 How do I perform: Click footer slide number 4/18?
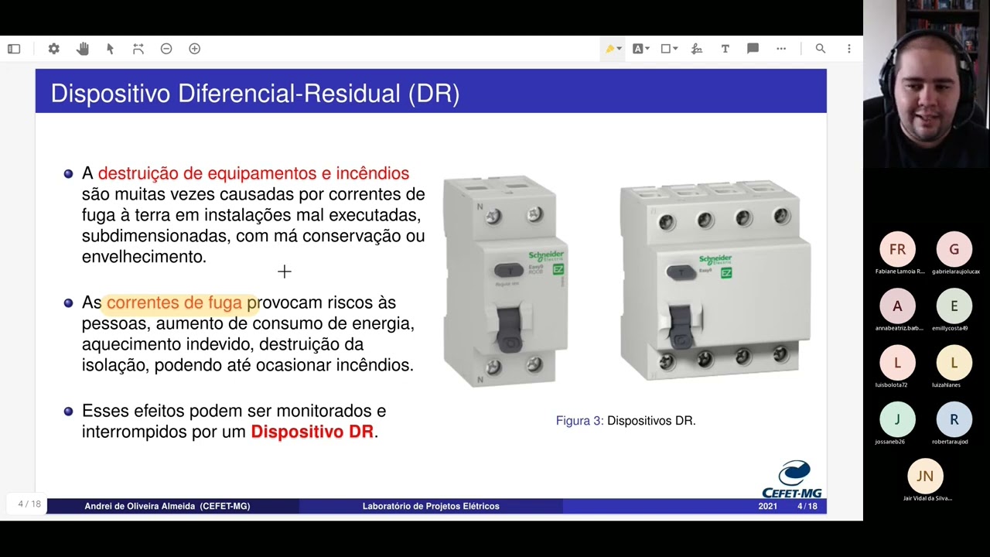tap(807, 506)
